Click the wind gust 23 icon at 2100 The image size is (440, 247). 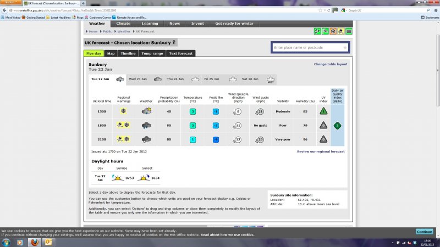pos(260,139)
